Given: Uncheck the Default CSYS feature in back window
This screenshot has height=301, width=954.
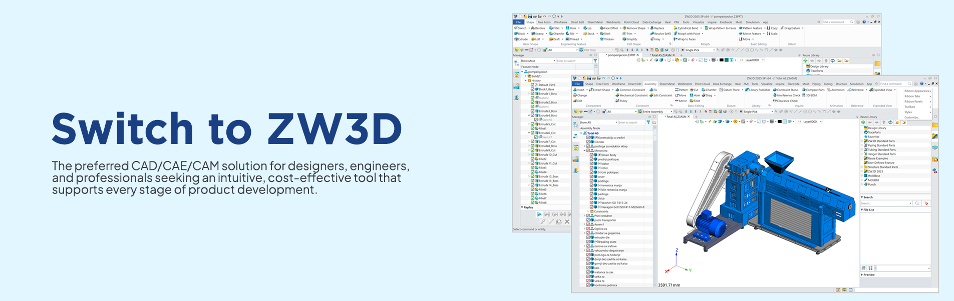Looking at the screenshot, I should point(532,85).
